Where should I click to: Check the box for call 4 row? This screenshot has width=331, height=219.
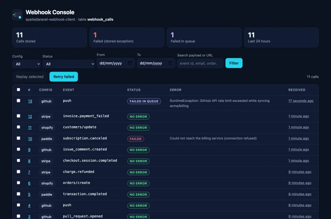click(x=19, y=205)
